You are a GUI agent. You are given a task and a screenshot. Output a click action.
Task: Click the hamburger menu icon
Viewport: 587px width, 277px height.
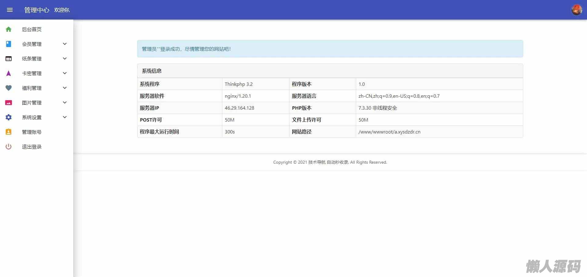pyautogui.click(x=10, y=10)
